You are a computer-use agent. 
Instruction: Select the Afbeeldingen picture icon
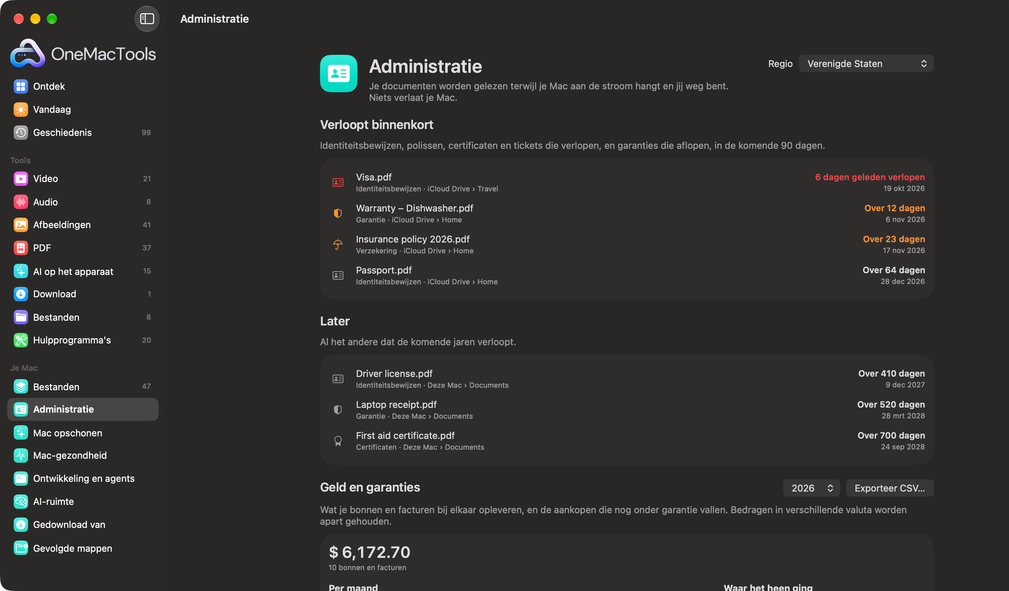21,225
